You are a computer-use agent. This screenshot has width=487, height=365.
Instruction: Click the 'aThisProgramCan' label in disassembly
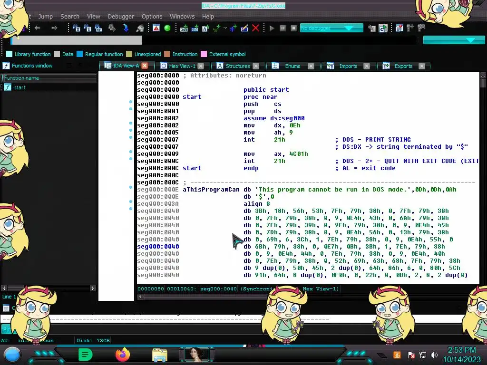click(x=211, y=190)
